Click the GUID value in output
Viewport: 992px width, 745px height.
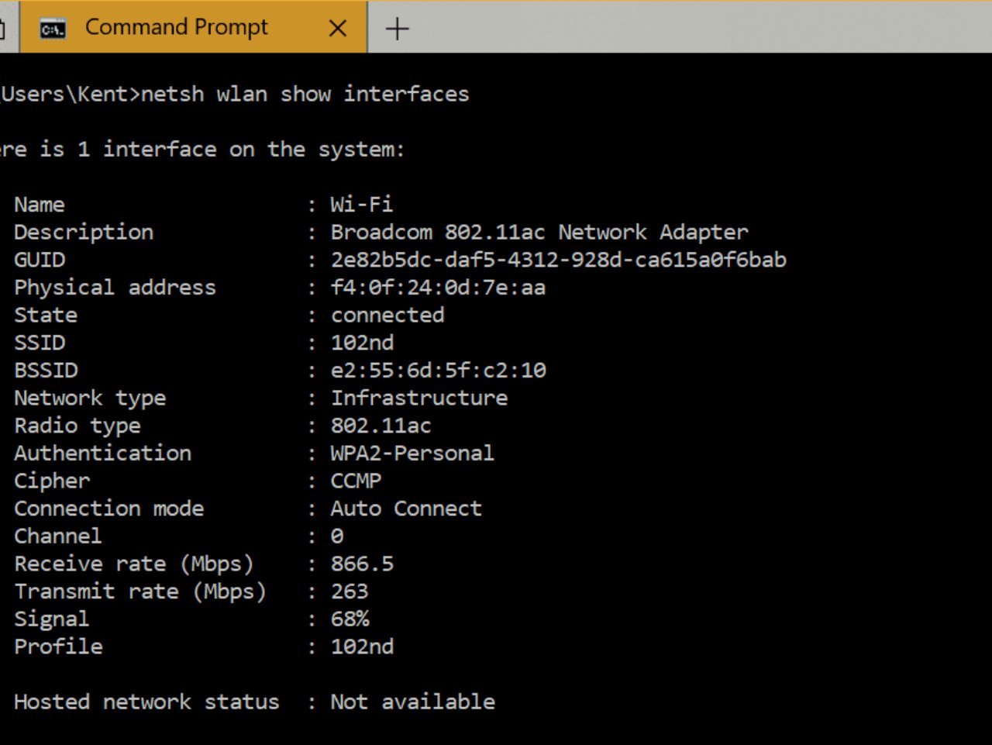[x=558, y=260]
